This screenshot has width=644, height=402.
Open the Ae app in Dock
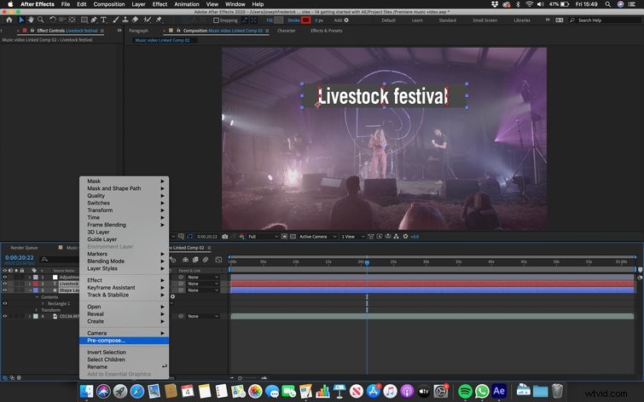point(499,391)
